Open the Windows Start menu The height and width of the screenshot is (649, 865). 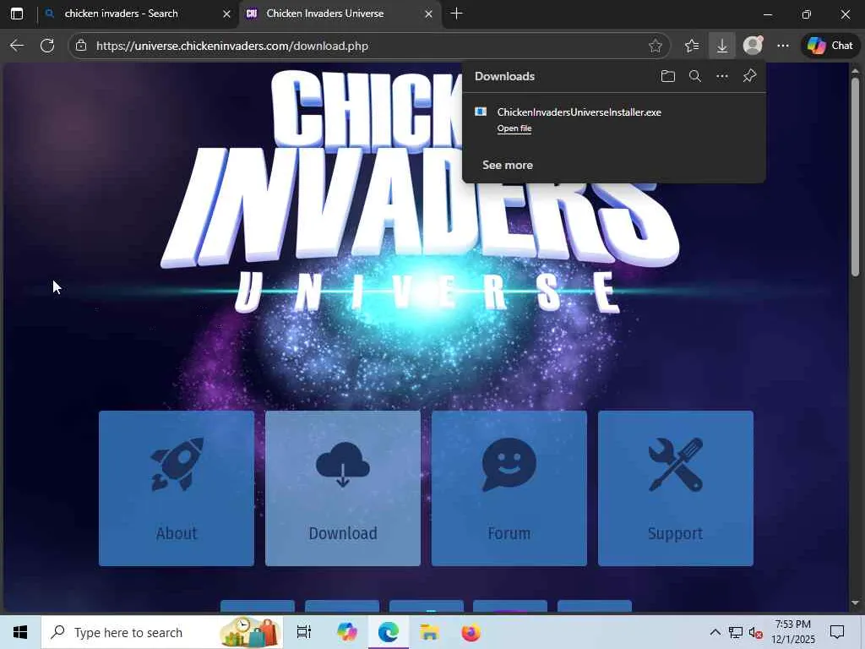(20, 632)
